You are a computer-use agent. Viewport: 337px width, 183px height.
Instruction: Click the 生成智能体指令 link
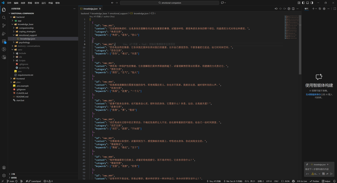[313, 94]
